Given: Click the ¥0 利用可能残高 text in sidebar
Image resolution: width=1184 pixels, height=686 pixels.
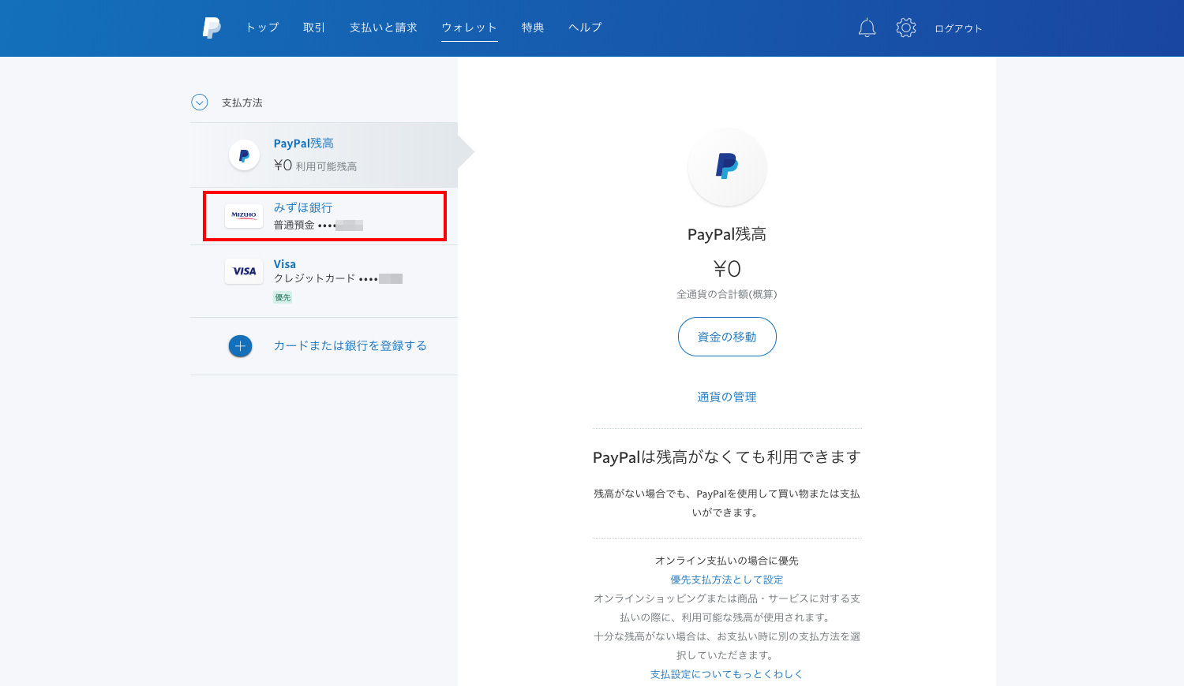Looking at the screenshot, I should point(316,166).
